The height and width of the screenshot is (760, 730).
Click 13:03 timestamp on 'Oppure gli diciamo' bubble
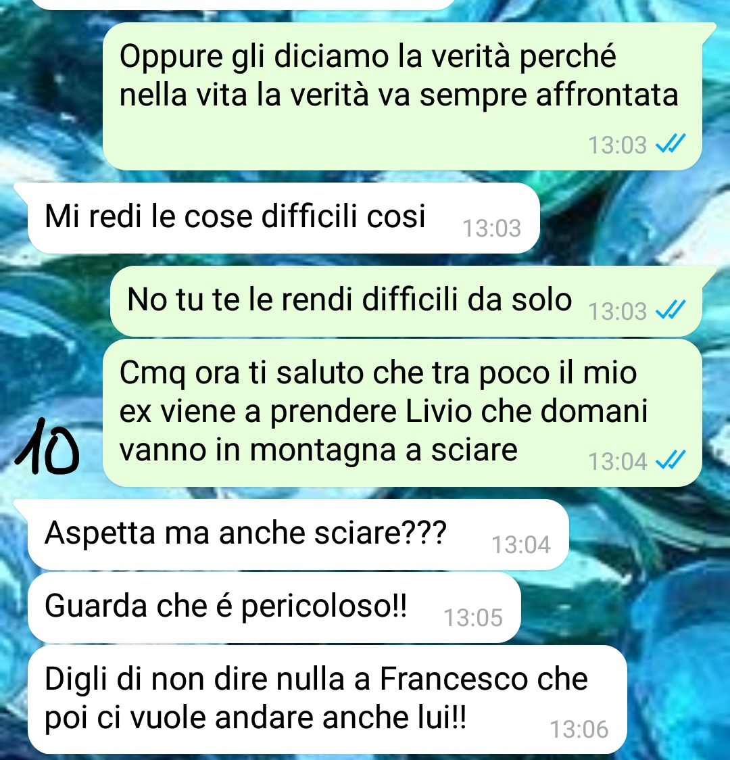[618, 145]
